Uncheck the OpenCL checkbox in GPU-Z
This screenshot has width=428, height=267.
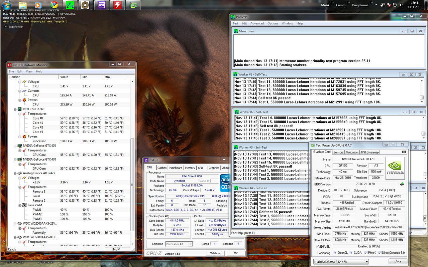[x=335, y=253]
